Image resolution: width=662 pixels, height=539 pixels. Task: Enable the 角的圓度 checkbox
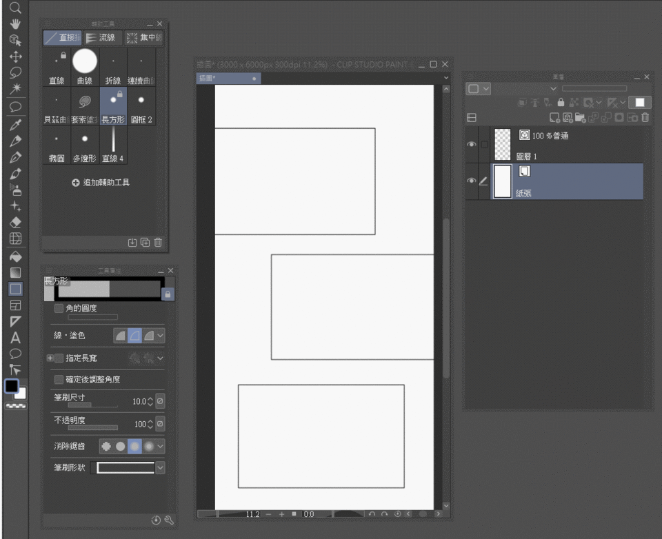(x=59, y=308)
